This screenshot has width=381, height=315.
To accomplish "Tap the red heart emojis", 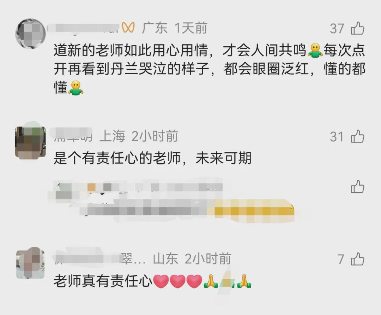I will (178, 281).
